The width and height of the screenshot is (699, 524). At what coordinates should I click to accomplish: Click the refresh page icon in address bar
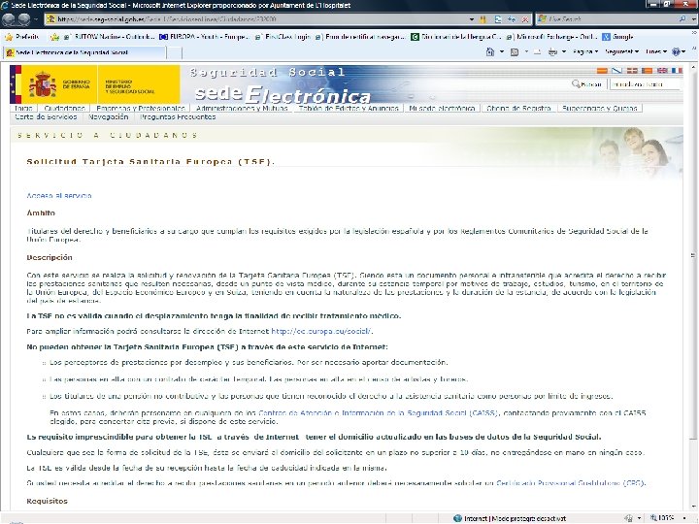point(512,19)
